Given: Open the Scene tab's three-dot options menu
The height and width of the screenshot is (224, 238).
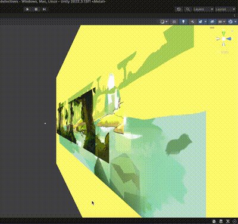Looking at the screenshot, I should [x=234, y=15].
